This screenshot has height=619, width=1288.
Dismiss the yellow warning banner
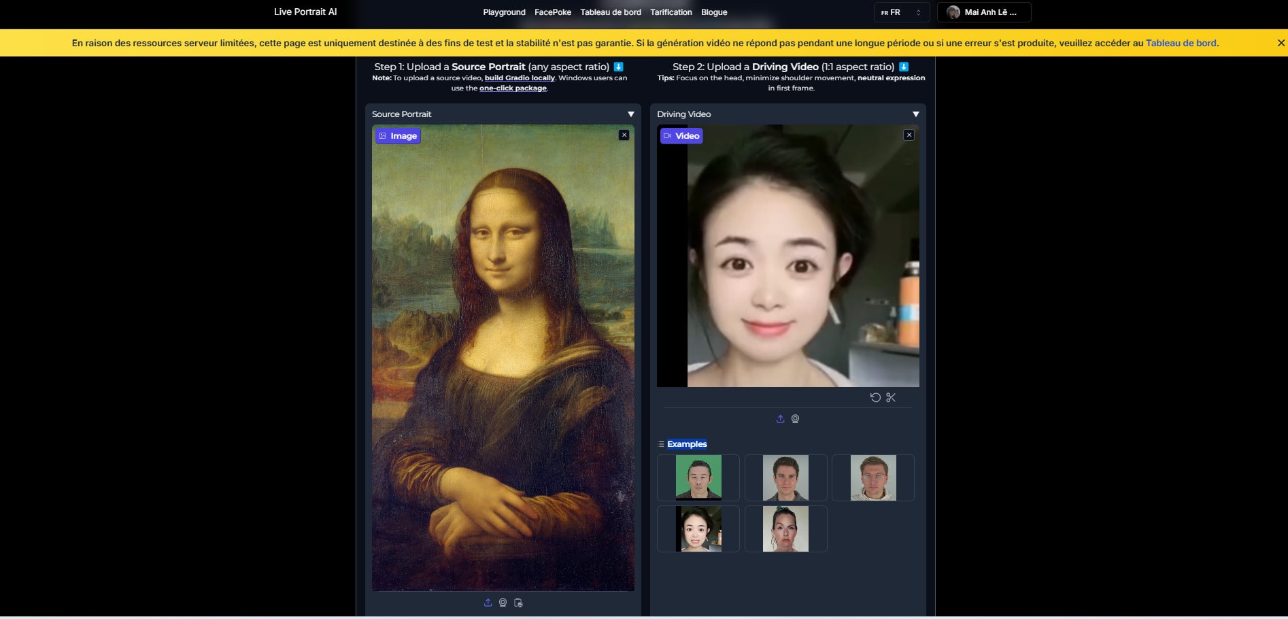tap(1281, 43)
